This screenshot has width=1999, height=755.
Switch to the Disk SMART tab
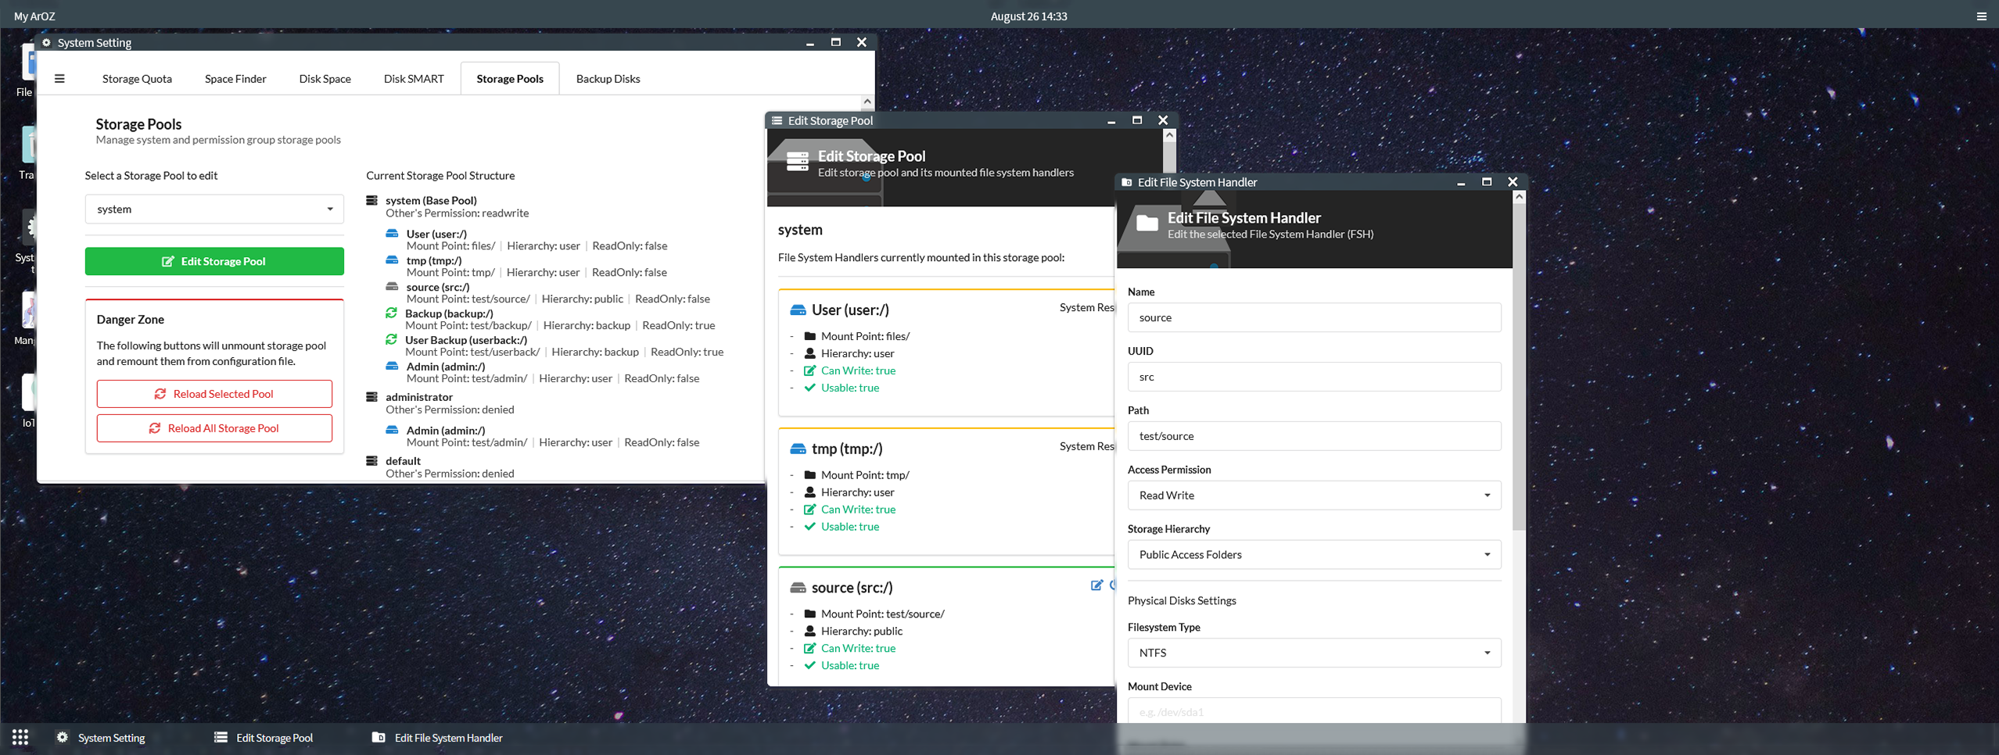(x=414, y=78)
